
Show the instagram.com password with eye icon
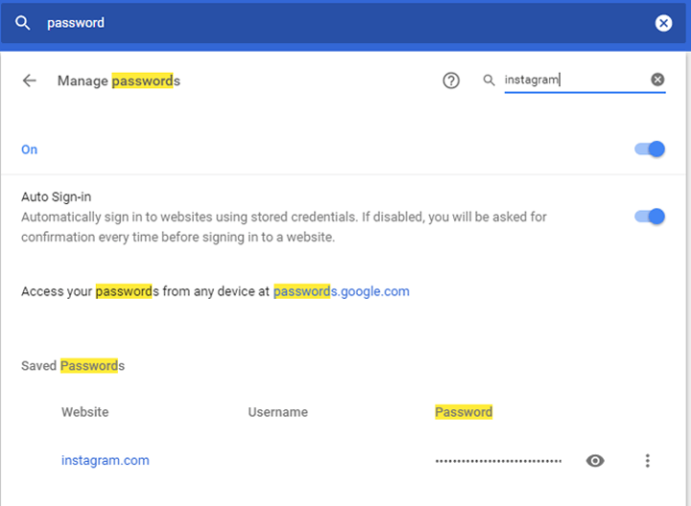coord(595,461)
